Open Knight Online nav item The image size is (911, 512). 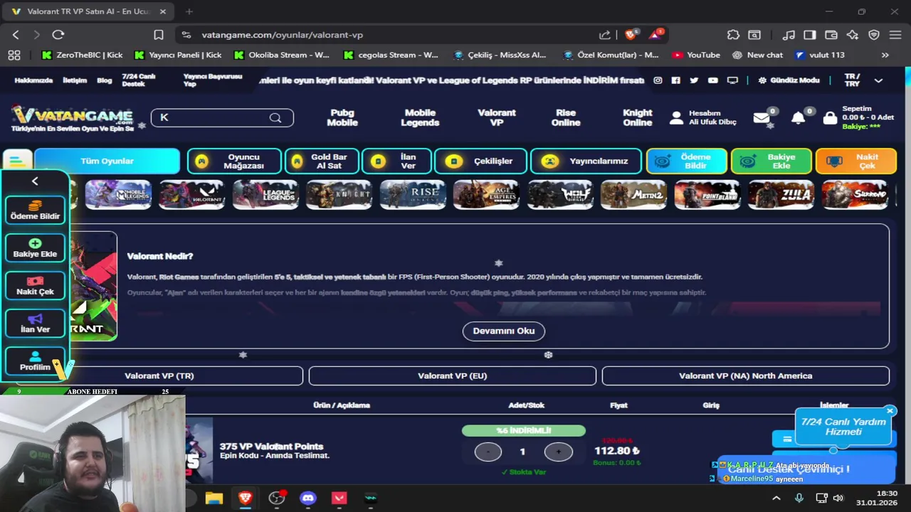coord(638,118)
